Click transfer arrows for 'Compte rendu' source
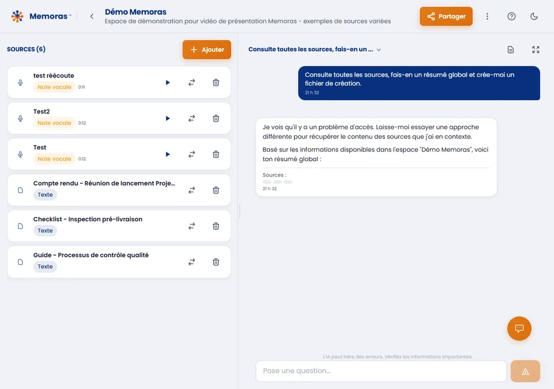The width and height of the screenshot is (554, 389). pos(191,190)
